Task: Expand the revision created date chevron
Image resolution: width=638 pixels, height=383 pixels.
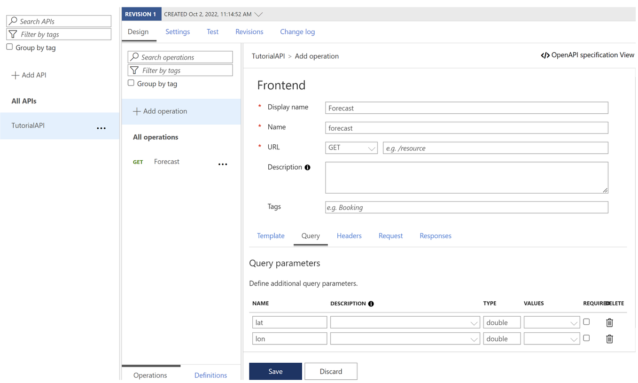Action: click(258, 14)
